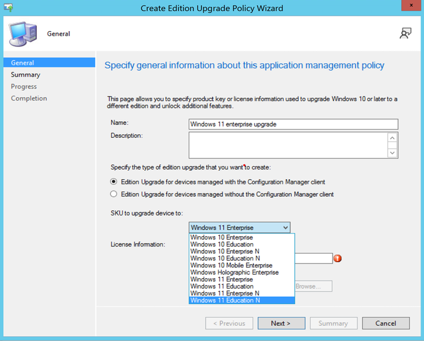Click the 'SKU to upgrade device to:' label
Viewport: 424px width, 341px height.
click(x=146, y=213)
